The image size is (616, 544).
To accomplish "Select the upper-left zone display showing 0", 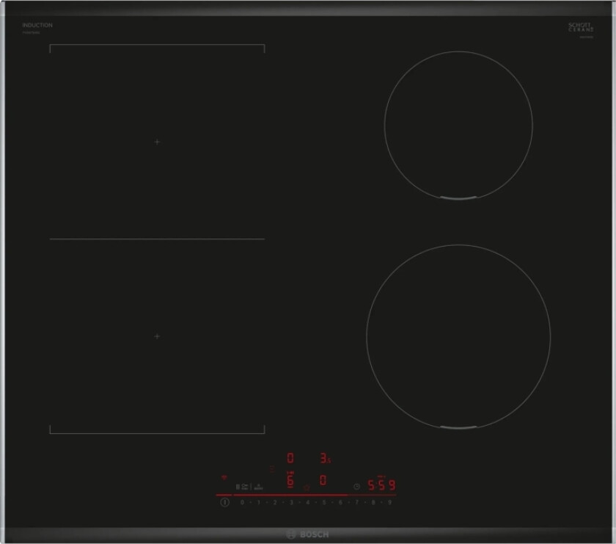I will 290,458.
